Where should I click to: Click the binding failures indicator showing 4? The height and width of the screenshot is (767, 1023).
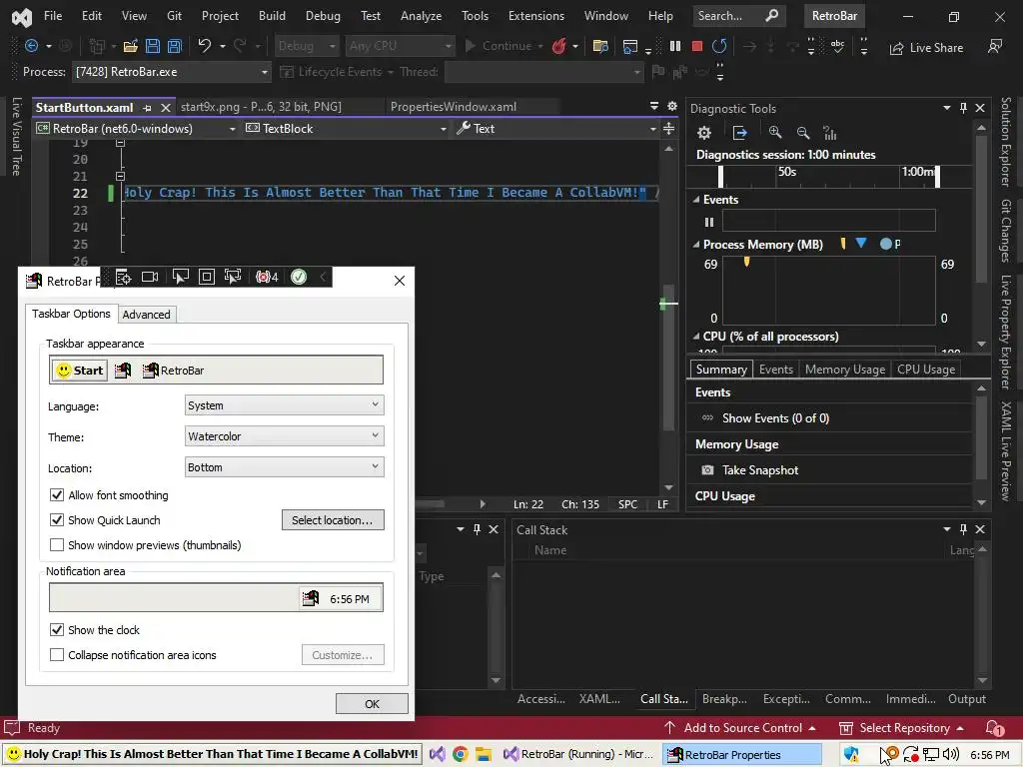[267, 277]
